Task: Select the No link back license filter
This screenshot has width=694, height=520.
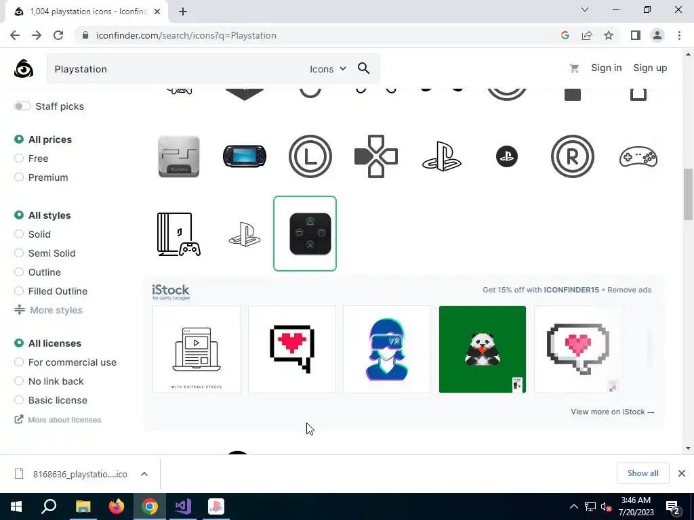Action: tap(18, 381)
